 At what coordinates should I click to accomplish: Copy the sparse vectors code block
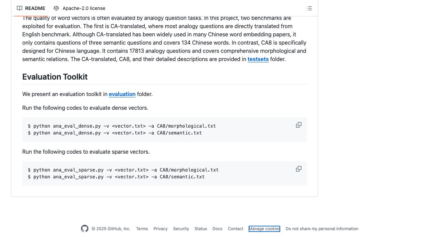(299, 169)
